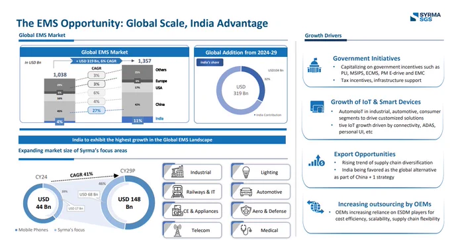450x240 pixels.
Task: Select the Medical tile
Action: tap(261, 230)
